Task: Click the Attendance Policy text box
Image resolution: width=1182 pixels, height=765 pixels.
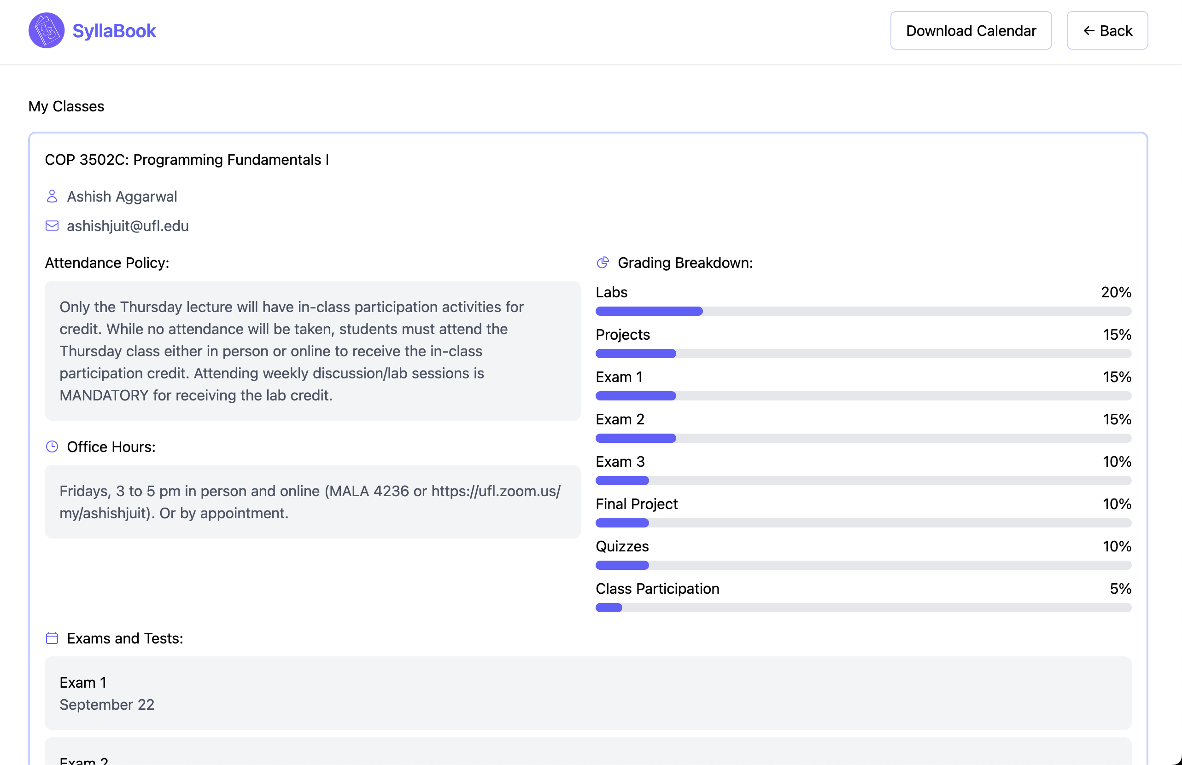Action: point(312,351)
